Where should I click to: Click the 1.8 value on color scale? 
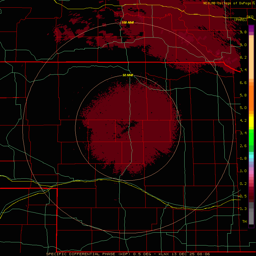(243, 158)
